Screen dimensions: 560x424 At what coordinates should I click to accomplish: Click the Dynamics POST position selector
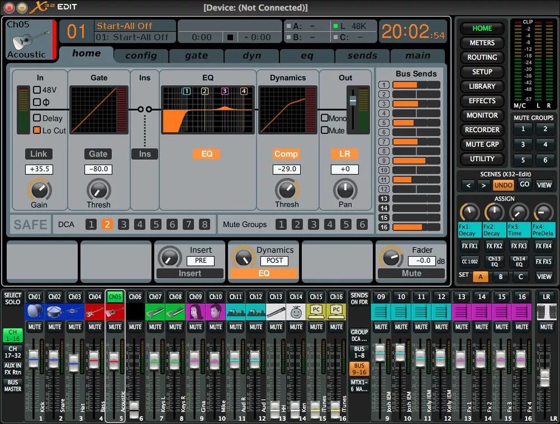pos(274,261)
